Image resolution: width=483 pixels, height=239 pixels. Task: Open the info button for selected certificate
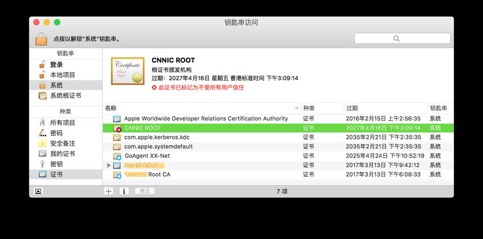pyautogui.click(x=124, y=191)
